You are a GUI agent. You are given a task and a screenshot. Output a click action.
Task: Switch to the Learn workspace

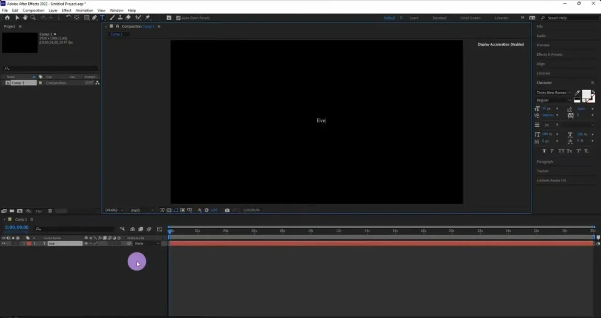[414, 18]
